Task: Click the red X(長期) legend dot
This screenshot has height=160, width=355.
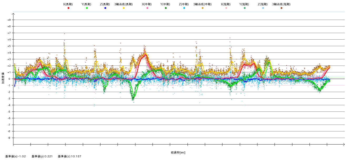Action: click(x=68, y=8)
